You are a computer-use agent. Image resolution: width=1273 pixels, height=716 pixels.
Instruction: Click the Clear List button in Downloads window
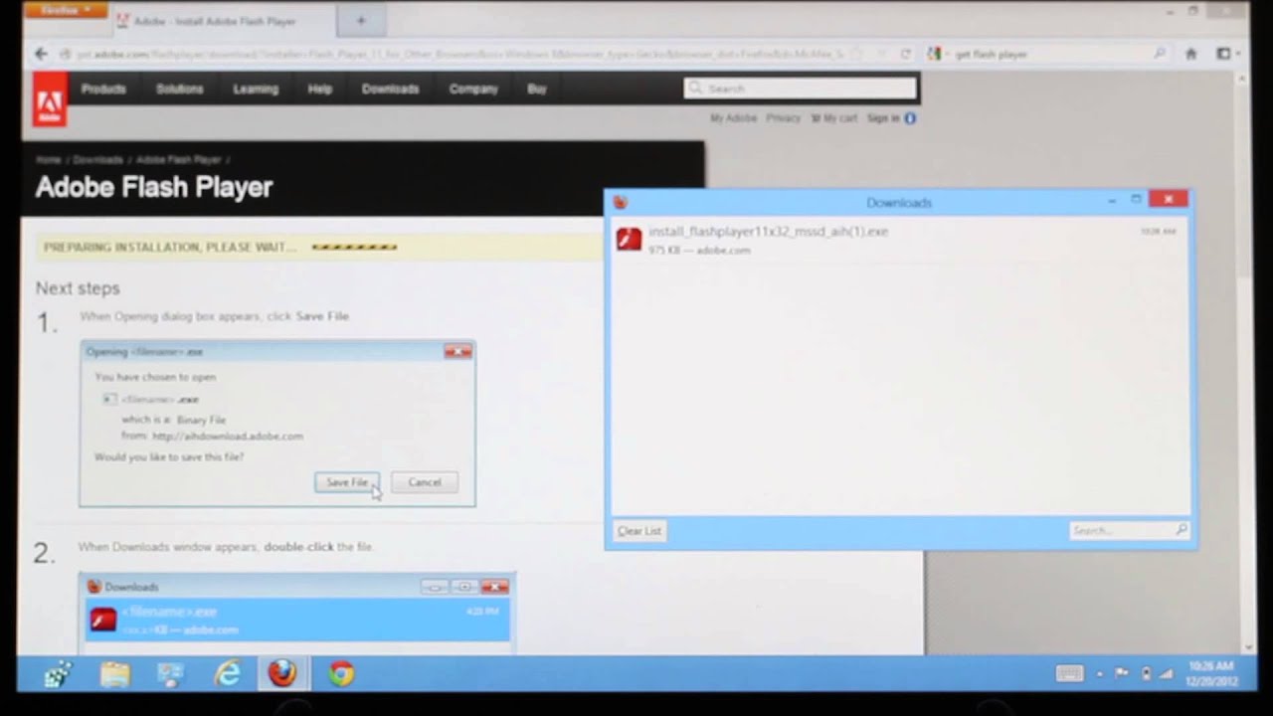point(638,531)
